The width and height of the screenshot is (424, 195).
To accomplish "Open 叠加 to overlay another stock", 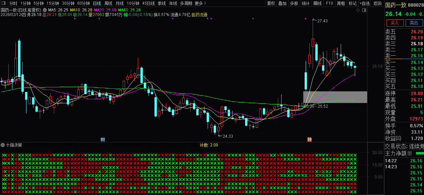I will [x=282, y=3].
